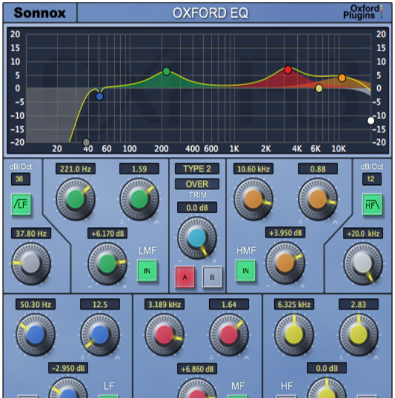Click the LMF Q knob (1.59)

point(139,199)
